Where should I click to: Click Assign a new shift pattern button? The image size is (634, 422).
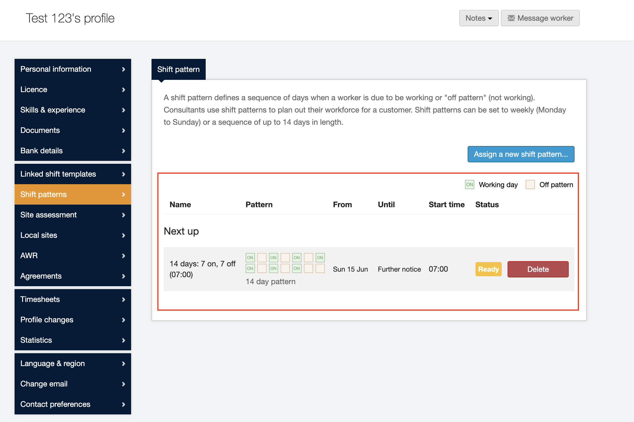click(521, 154)
